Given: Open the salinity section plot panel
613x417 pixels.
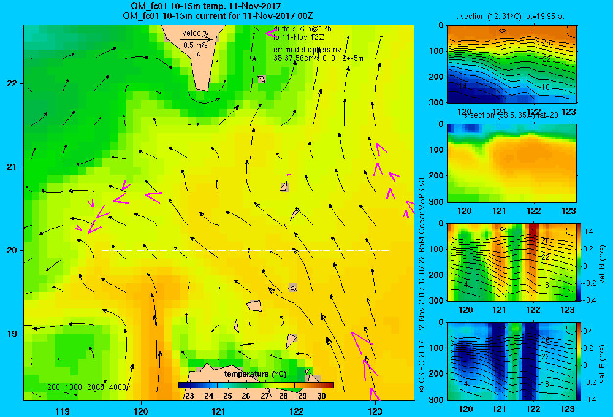Looking at the screenshot, I should pos(512,163).
